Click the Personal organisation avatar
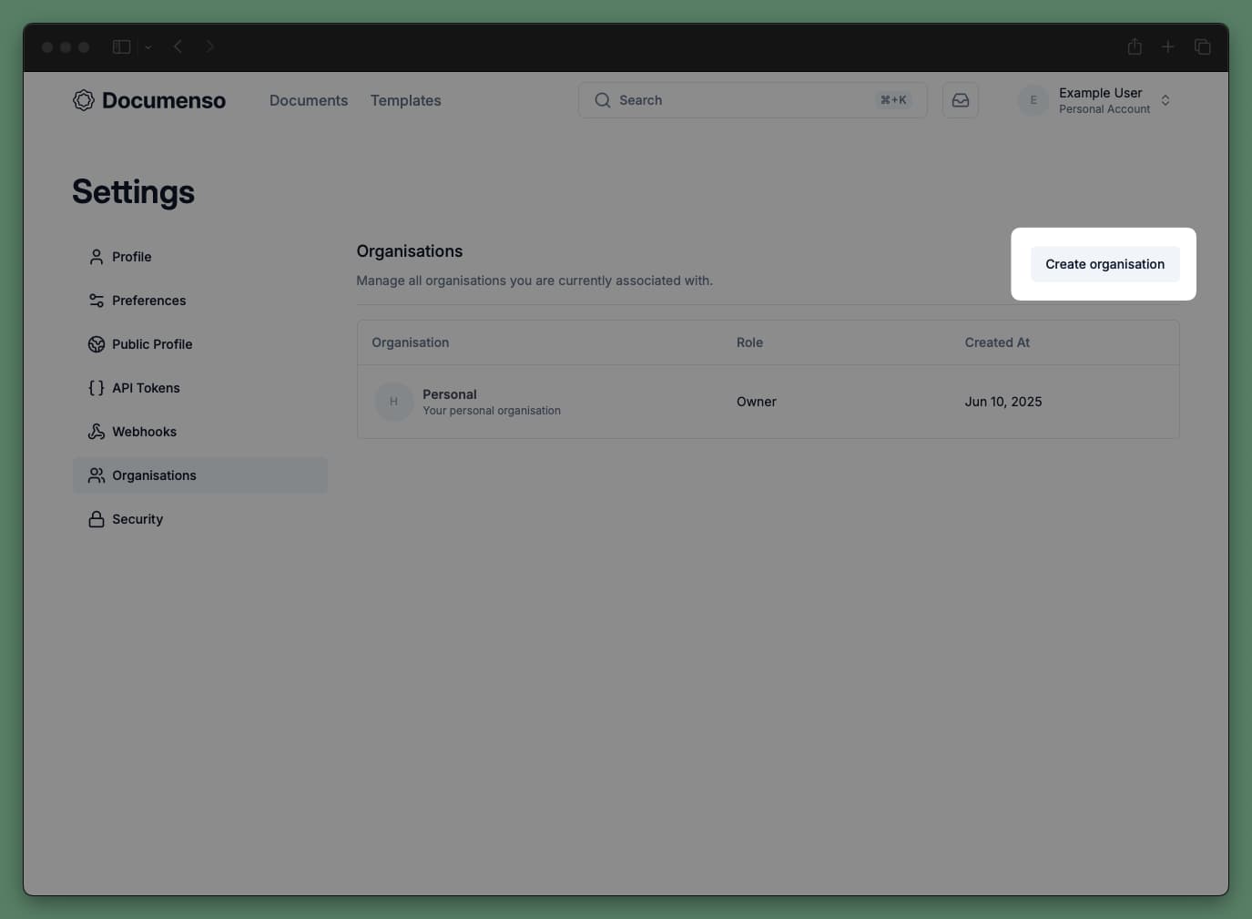This screenshot has height=919, width=1252. 393,401
